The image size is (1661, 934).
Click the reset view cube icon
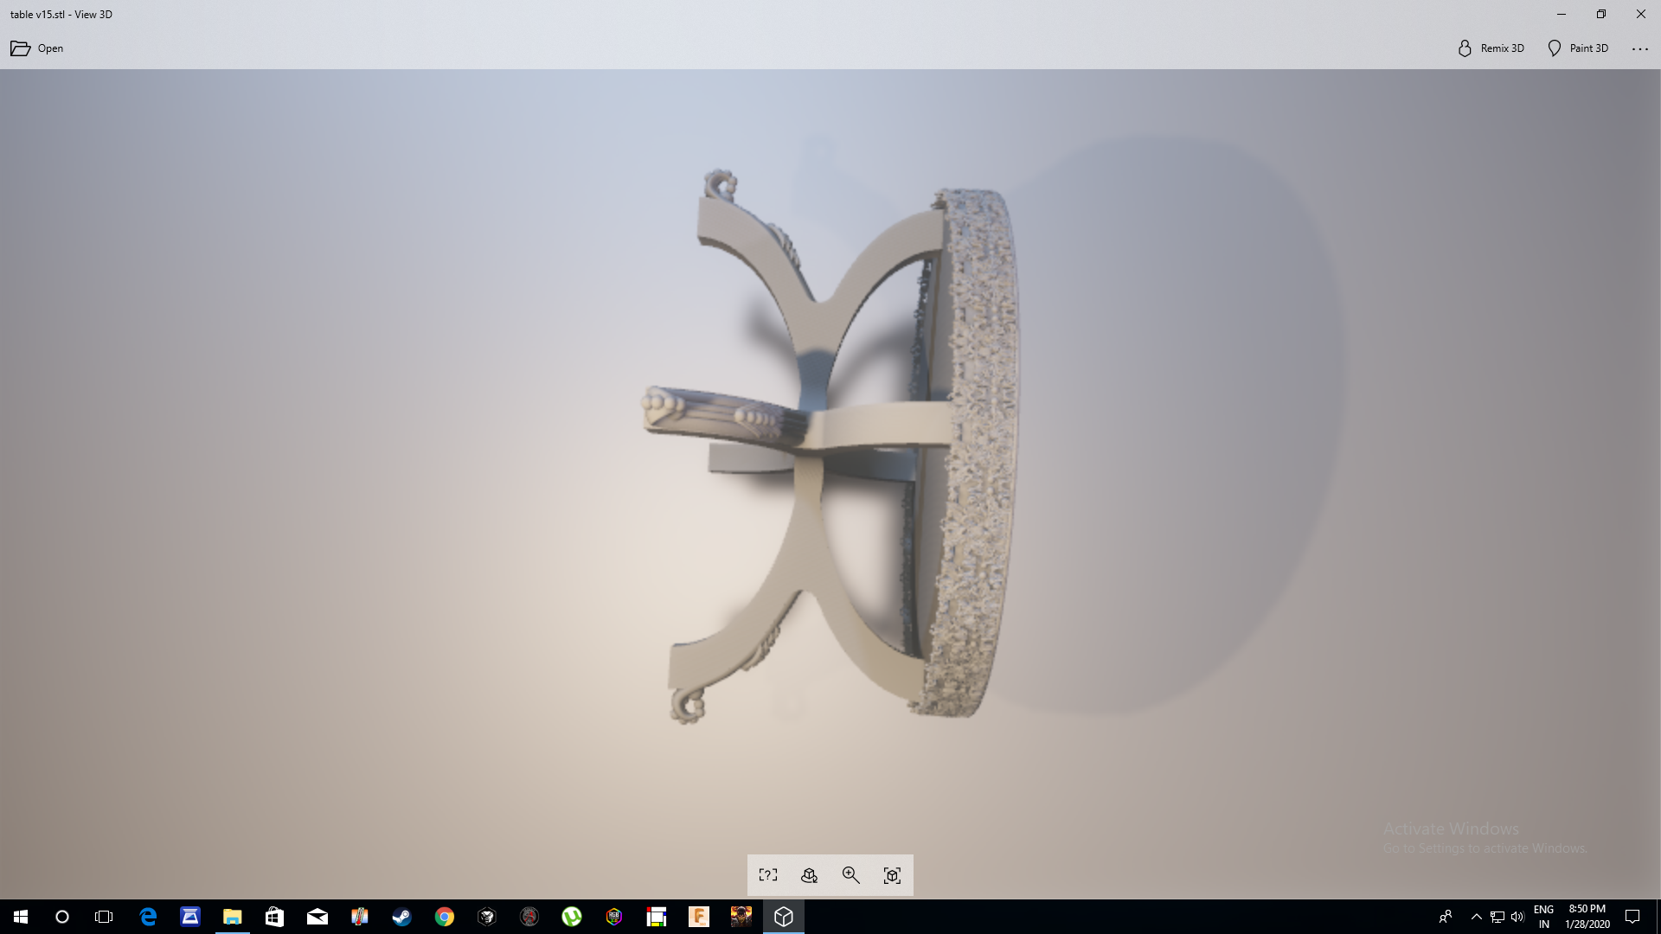click(893, 875)
